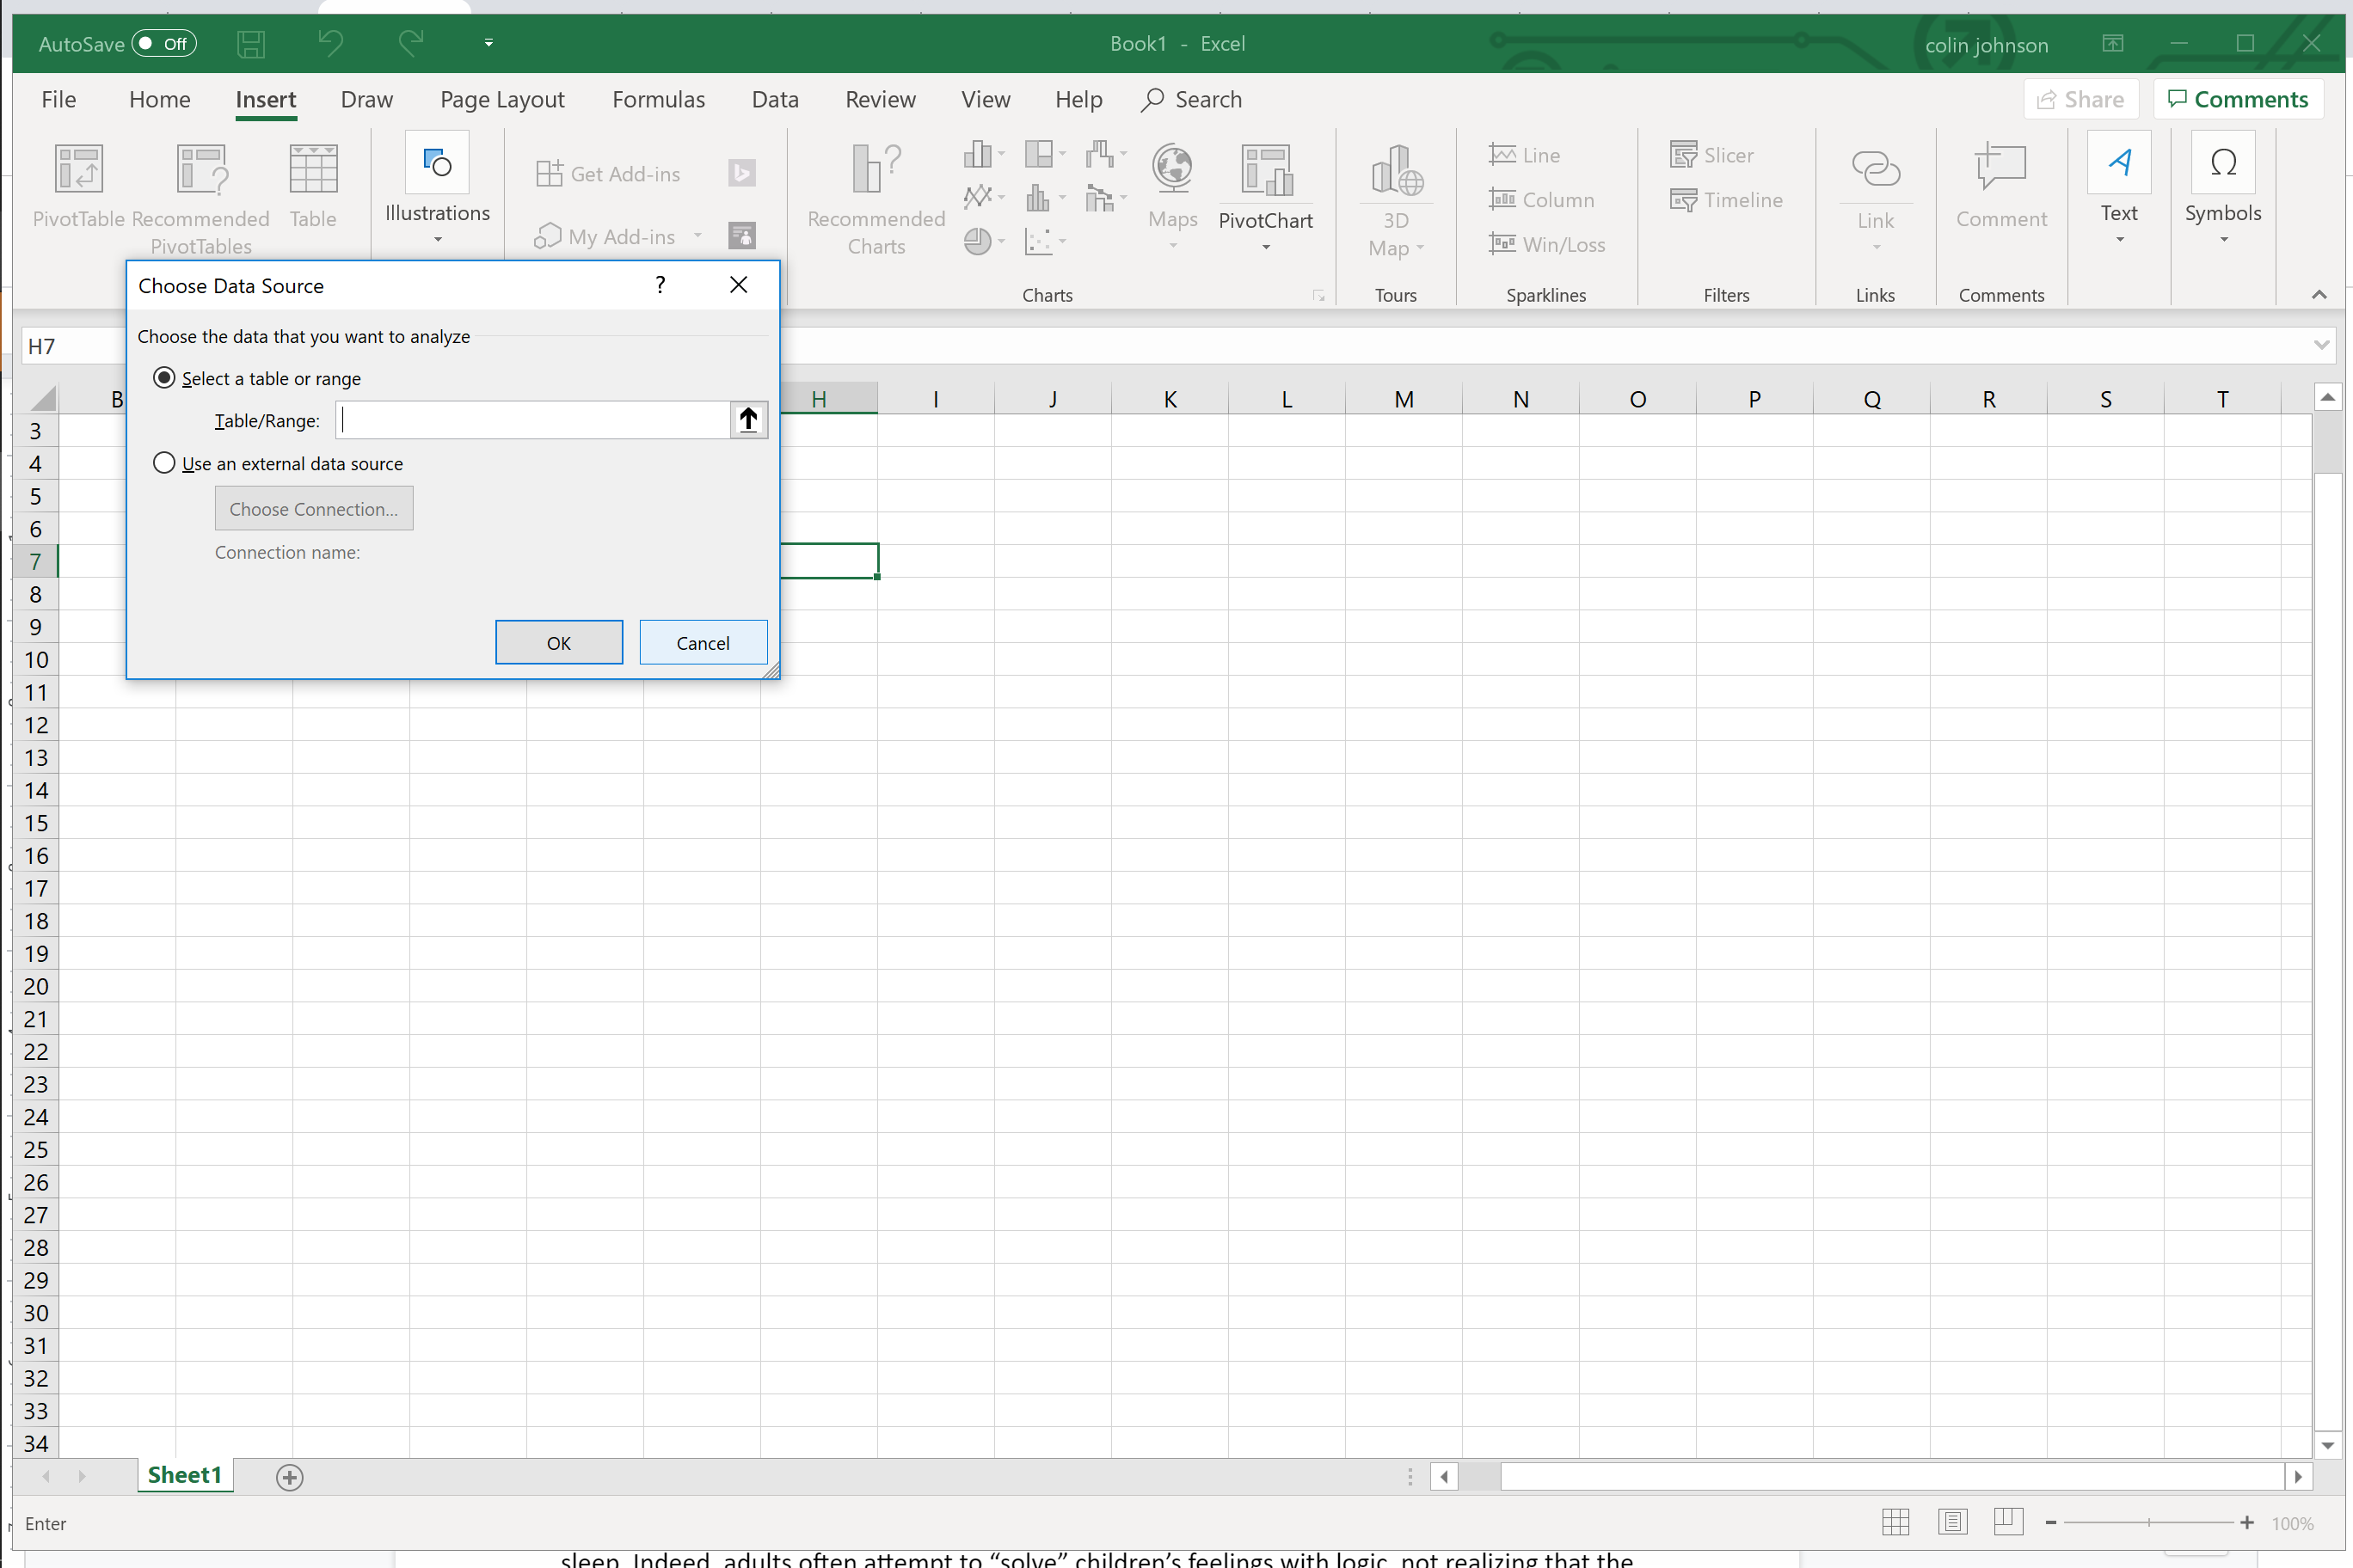The width and height of the screenshot is (2353, 1568).
Task: Click the zoom slider in status bar
Action: (2148, 1522)
